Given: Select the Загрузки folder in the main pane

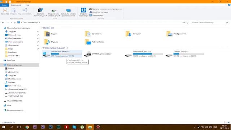Looking at the screenshot, I should pyautogui.click(x=133, y=34).
